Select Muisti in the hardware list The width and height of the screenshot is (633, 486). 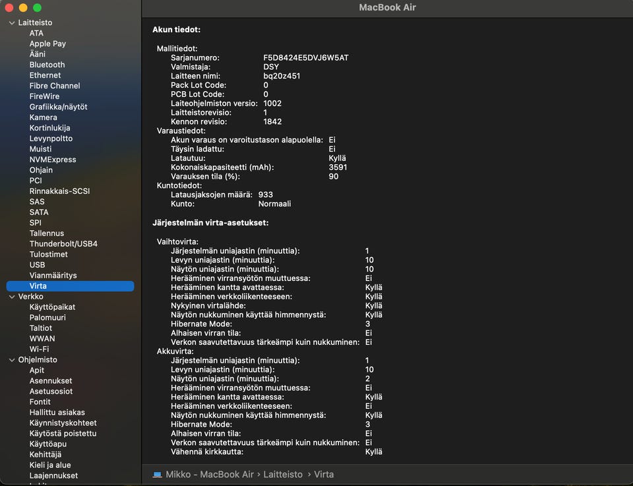pyautogui.click(x=40, y=149)
